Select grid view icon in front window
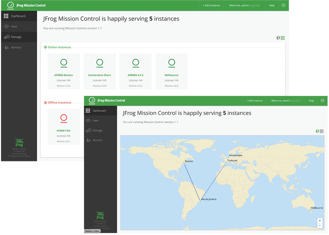Viewport: 329px width, 235px height. coord(322,131)
